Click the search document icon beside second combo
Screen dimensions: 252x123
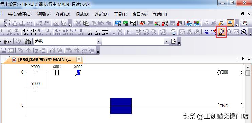(174, 41)
